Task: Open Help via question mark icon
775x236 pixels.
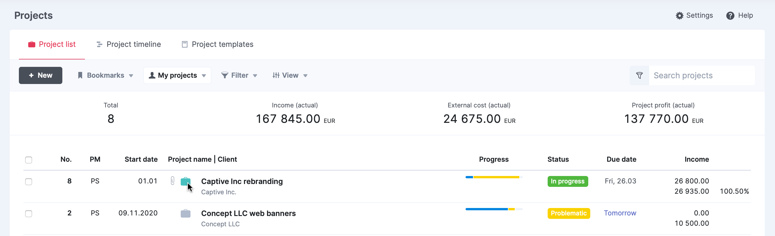Action: coord(730,16)
